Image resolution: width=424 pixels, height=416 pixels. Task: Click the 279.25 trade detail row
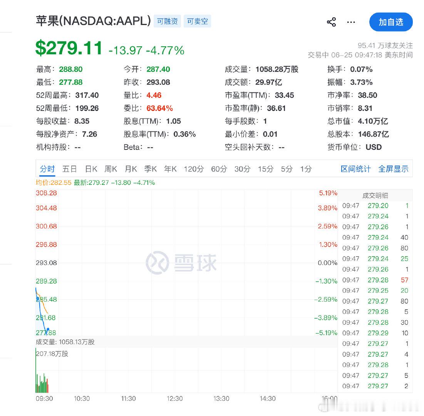click(x=375, y=290)
